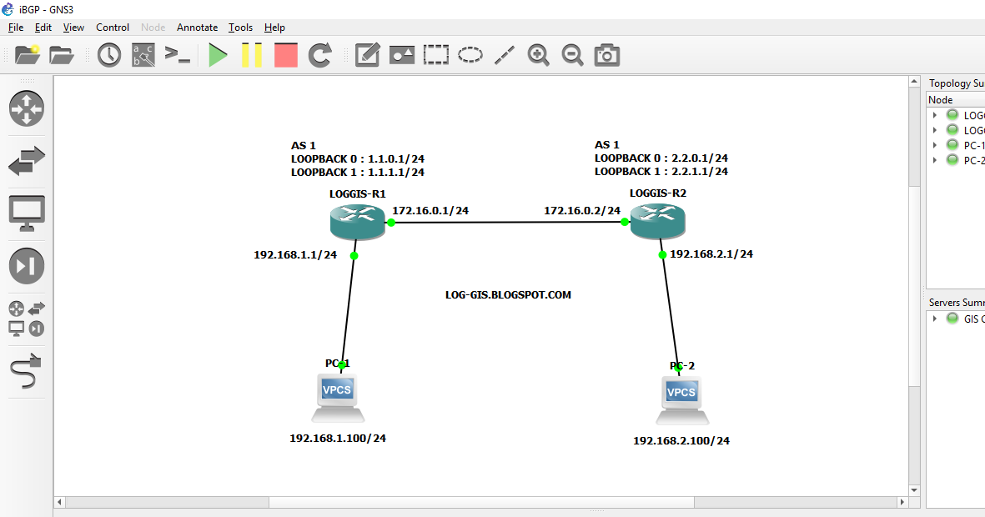Select the Start all devices green play icon
Image resolution: width=985 pixels, height=517 pixels.
tap(218, 54)
